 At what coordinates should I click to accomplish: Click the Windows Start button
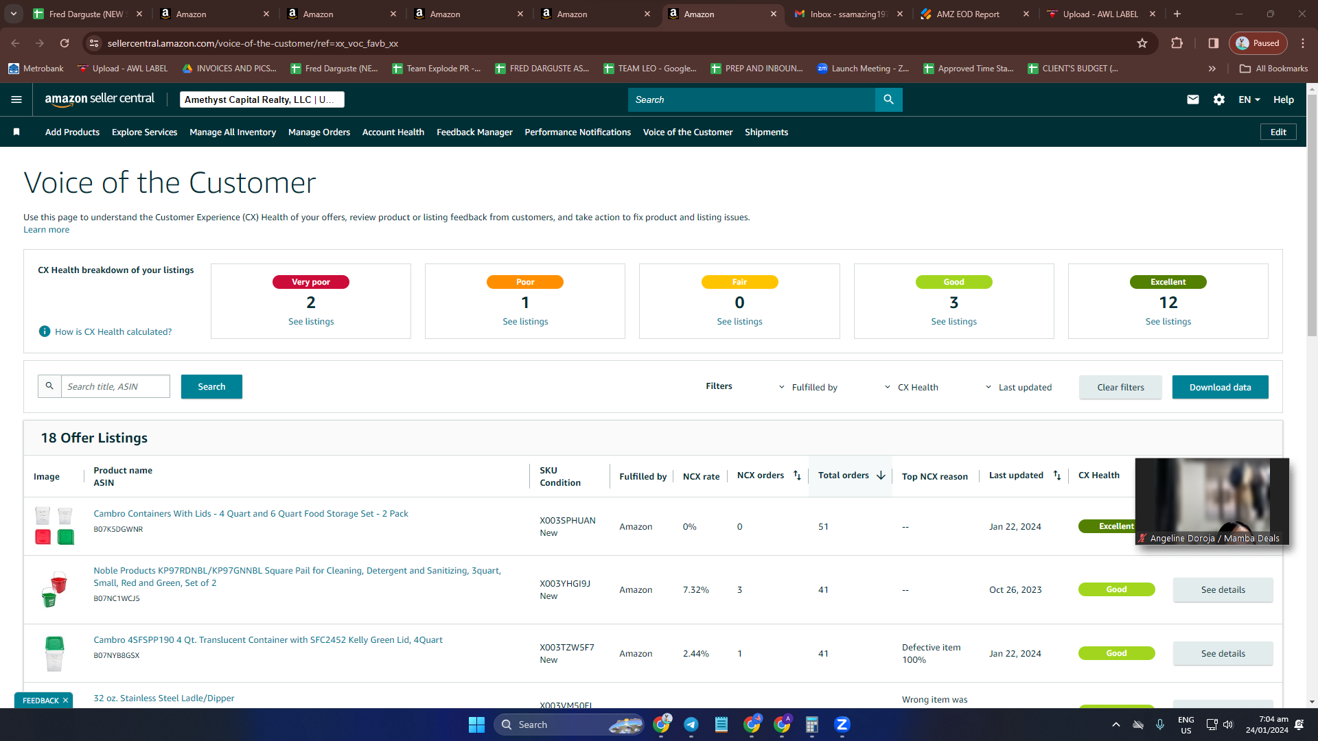[476, 725]
